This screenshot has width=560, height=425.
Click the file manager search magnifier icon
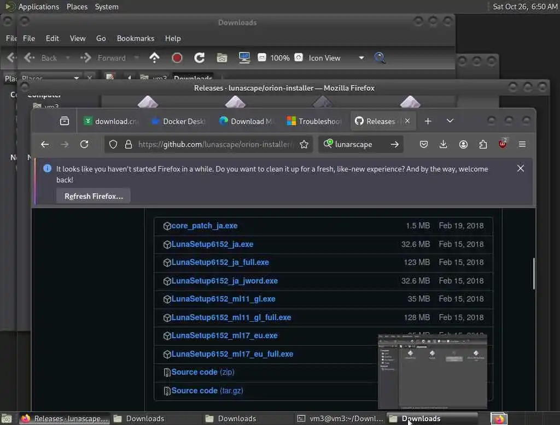pyautogui.click(x=380, y=58)
